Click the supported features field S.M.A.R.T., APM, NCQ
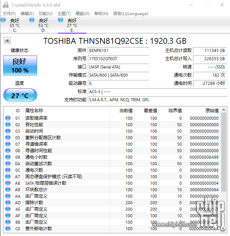The height and width of the screenshot is (236, 230). pyautogui.click(x=157, y=100)
